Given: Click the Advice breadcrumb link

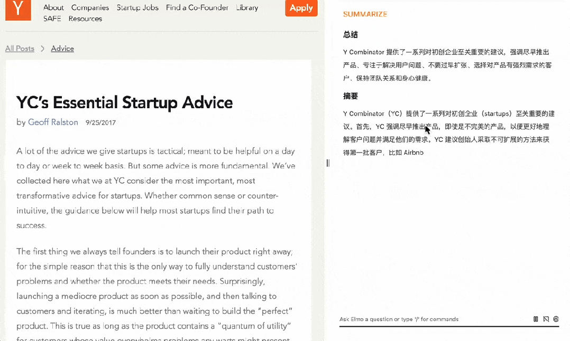Looking at the screenshot, I should pos(62,49).
